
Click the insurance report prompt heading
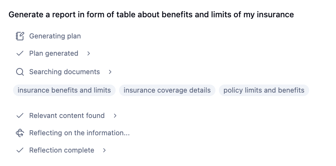[151, 15]
